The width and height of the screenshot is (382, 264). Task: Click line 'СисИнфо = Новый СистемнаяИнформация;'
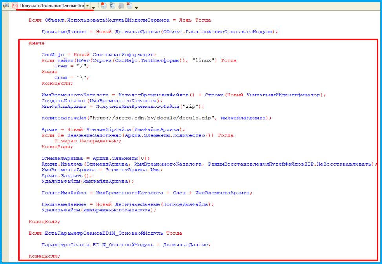click(x=99, y=55)
